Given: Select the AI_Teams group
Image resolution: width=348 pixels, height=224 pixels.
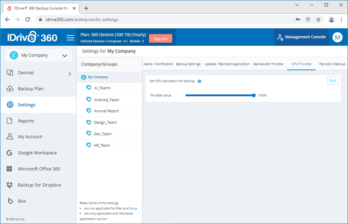Looking at the screenshot, I should pyautogui.click(x=102, y=88).
